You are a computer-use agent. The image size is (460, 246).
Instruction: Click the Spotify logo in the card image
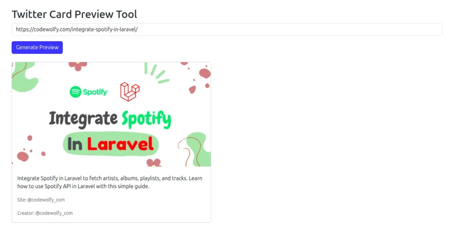[89, 92]
